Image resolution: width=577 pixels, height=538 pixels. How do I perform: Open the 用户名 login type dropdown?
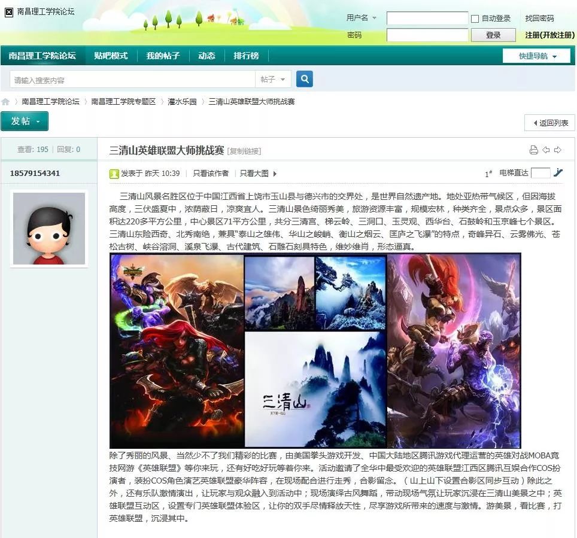(x=361, y=18)
